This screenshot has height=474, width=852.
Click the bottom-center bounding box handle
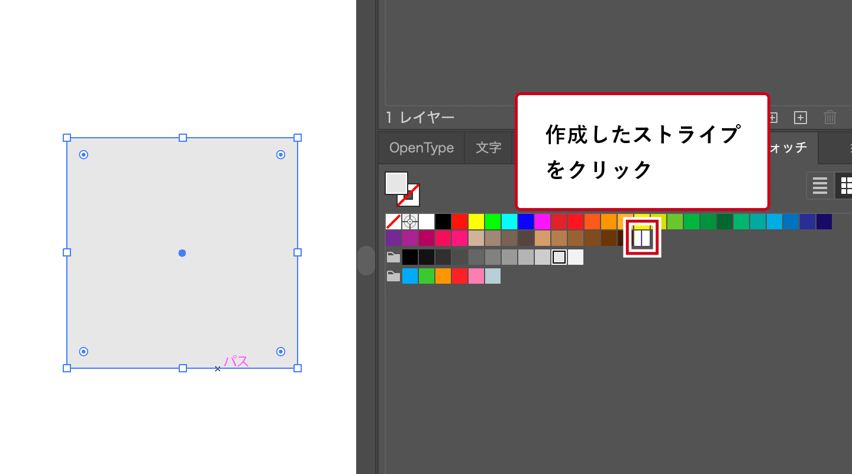183,368
